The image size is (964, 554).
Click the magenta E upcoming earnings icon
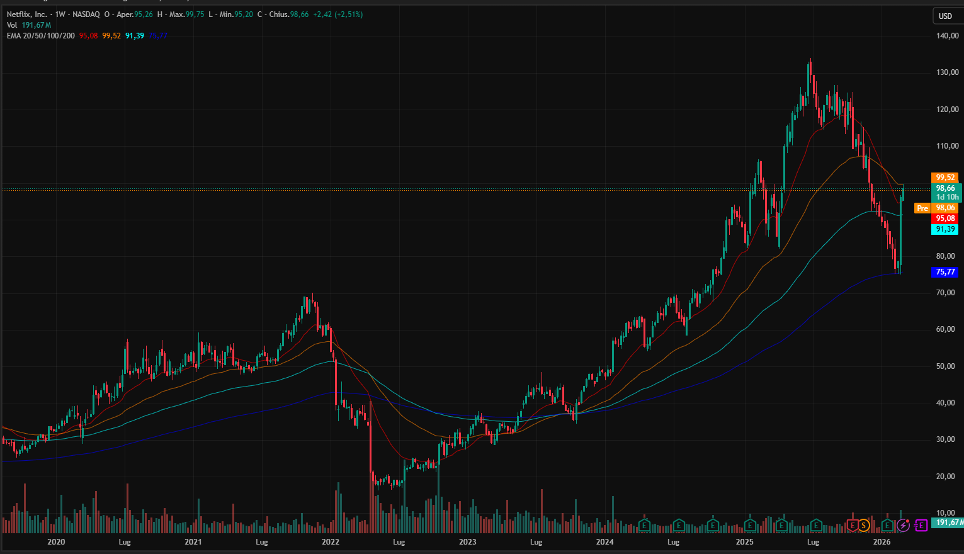click(921, 525)
